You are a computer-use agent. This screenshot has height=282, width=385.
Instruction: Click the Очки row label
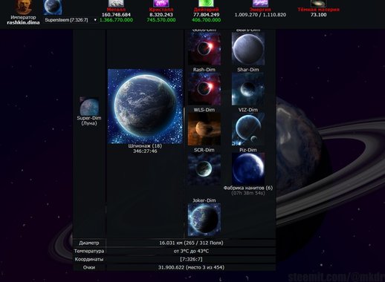(x=89, y=267)
